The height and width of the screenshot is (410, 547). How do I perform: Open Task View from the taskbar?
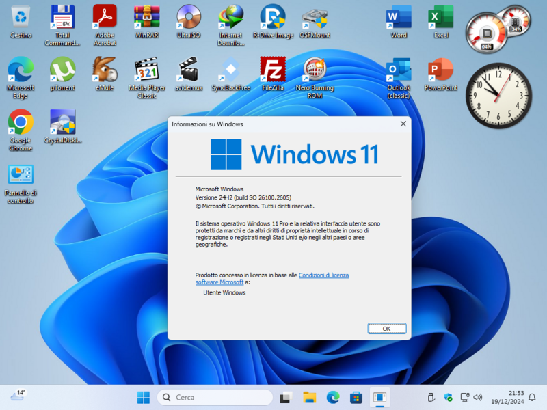coord(285,397)
